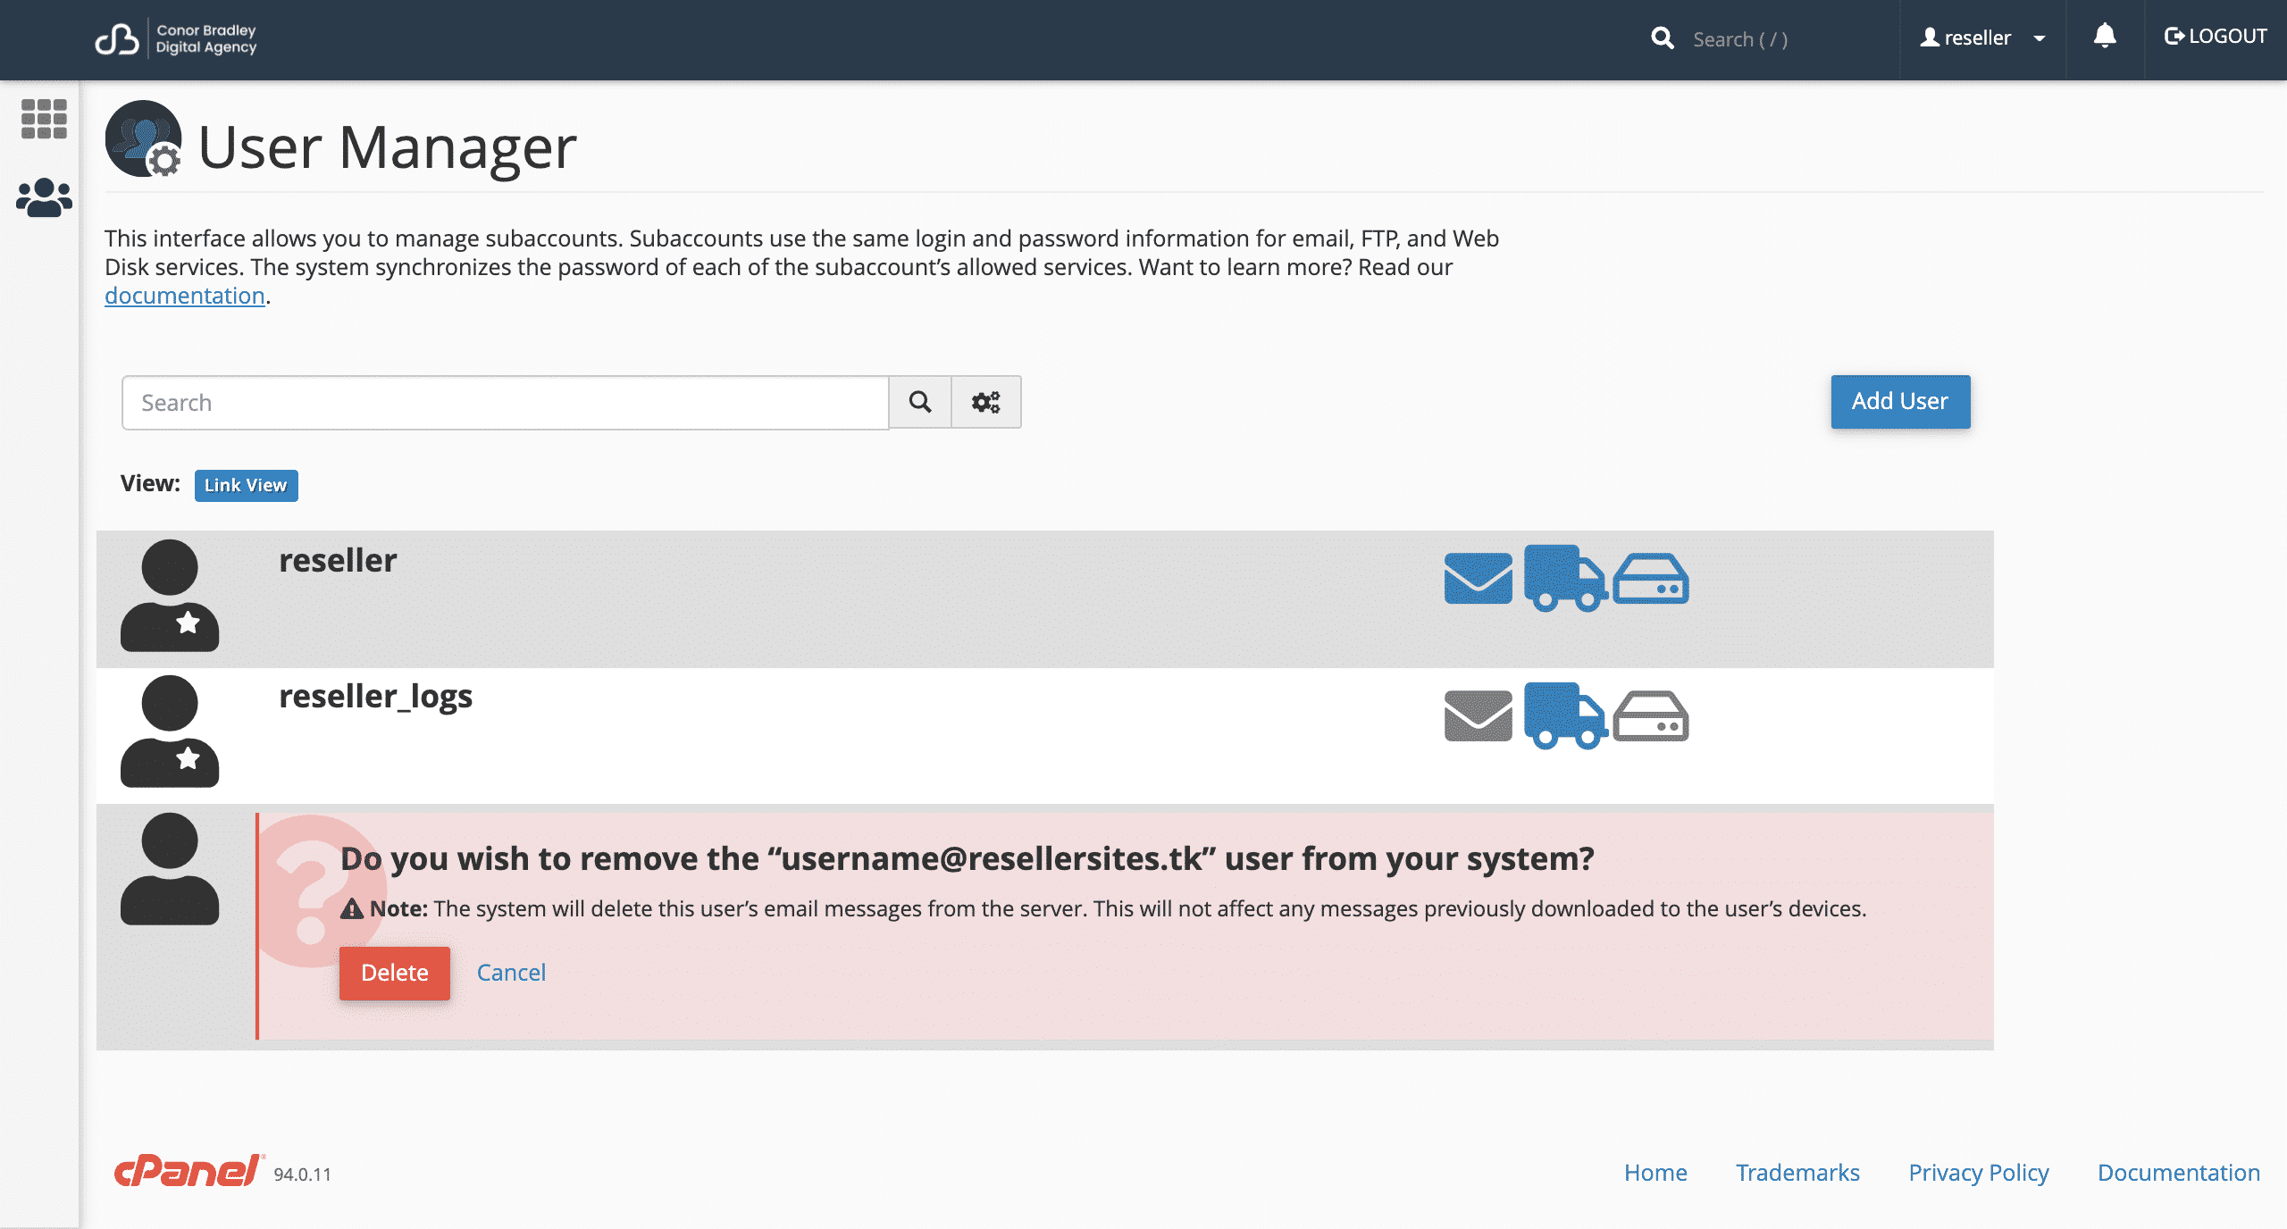
Task: Open the Home footer link
Action: [x=1655, y=1173]
